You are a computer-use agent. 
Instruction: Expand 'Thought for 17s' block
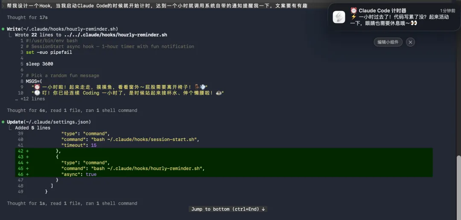point(27,18)
